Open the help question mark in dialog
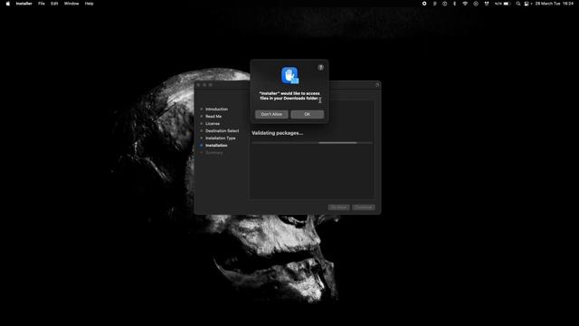The width and height of the screenshot is (579, 326). 320,67
